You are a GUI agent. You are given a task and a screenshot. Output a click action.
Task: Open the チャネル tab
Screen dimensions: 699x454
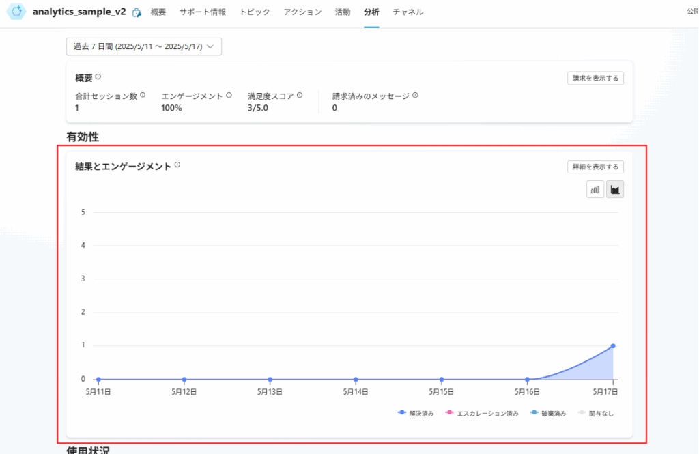point(408,12)
